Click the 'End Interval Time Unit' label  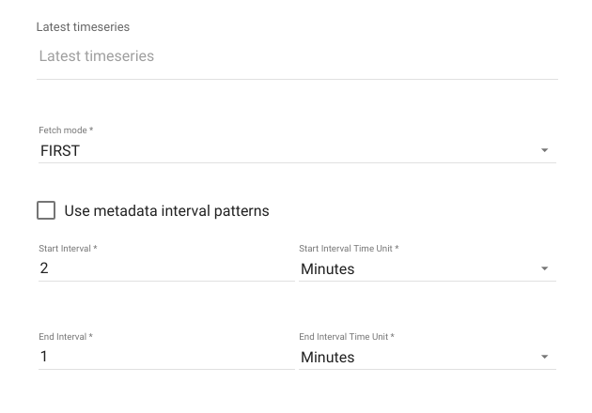(343, 337)
